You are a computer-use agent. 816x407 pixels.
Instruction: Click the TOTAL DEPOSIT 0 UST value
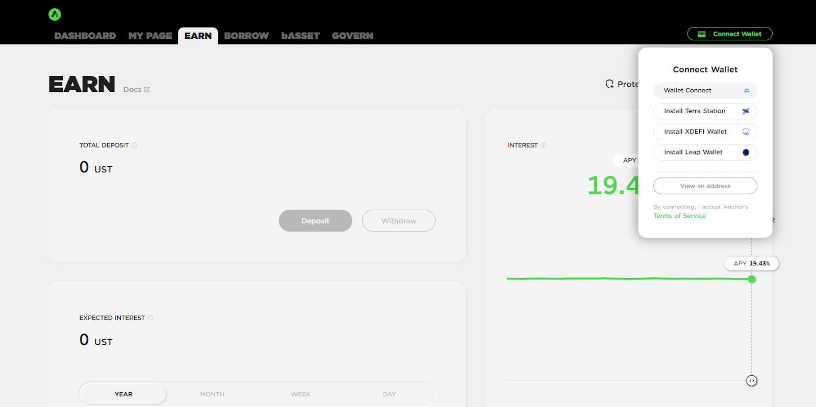(96, 167)
